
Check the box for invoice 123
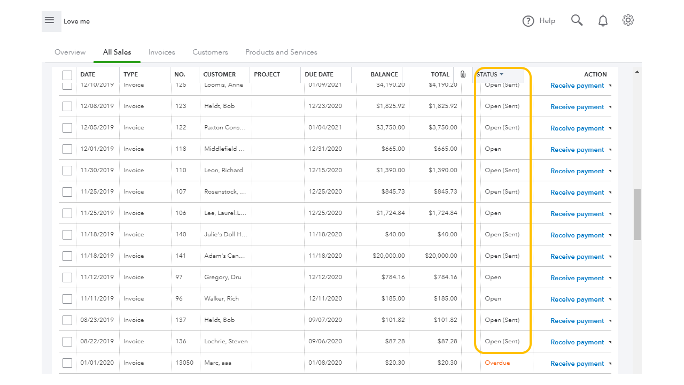point(67,106)
